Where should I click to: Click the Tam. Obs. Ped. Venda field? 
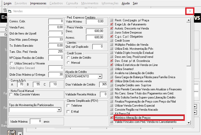pyautogui.click(x=56, y=52)
